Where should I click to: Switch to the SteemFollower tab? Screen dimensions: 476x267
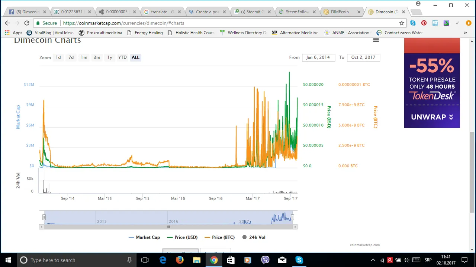(297, 12)
